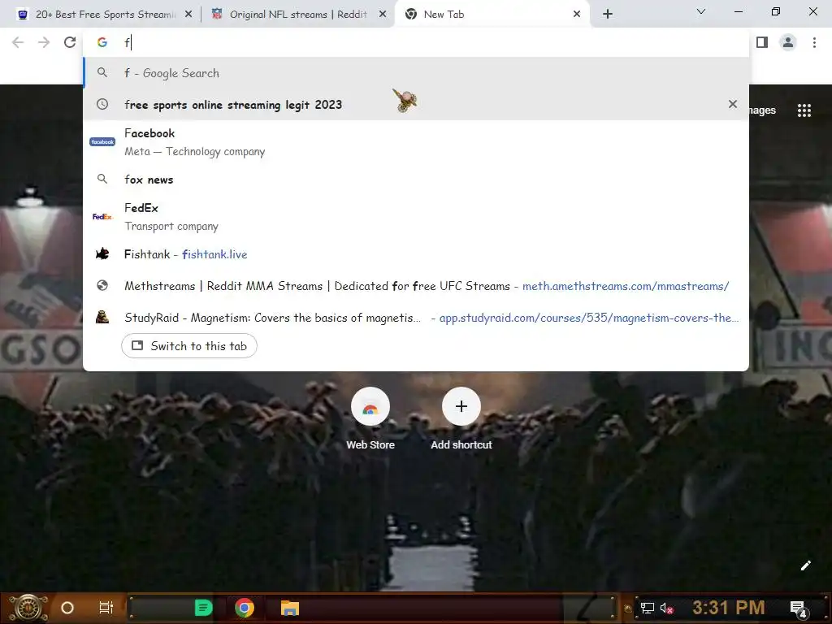Screen dimensions: 832x624
Task: Open the partially hidden Images link
Action: (x=762, y=110)
